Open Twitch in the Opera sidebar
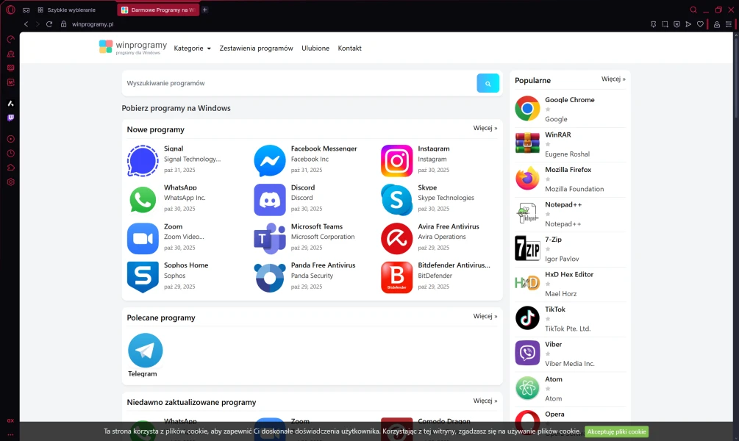This screenshot has height=441, width=739. click(10, 118)
